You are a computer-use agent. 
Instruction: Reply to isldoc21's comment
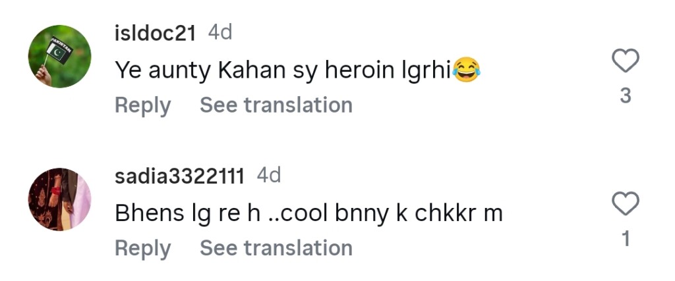(x=142, y=105)
